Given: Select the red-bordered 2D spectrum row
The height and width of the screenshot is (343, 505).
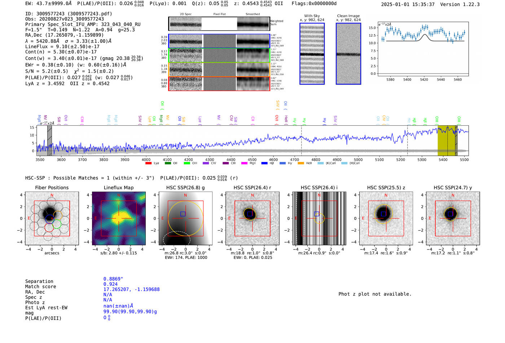Looking at the screenshot, I should click(219, 84).
